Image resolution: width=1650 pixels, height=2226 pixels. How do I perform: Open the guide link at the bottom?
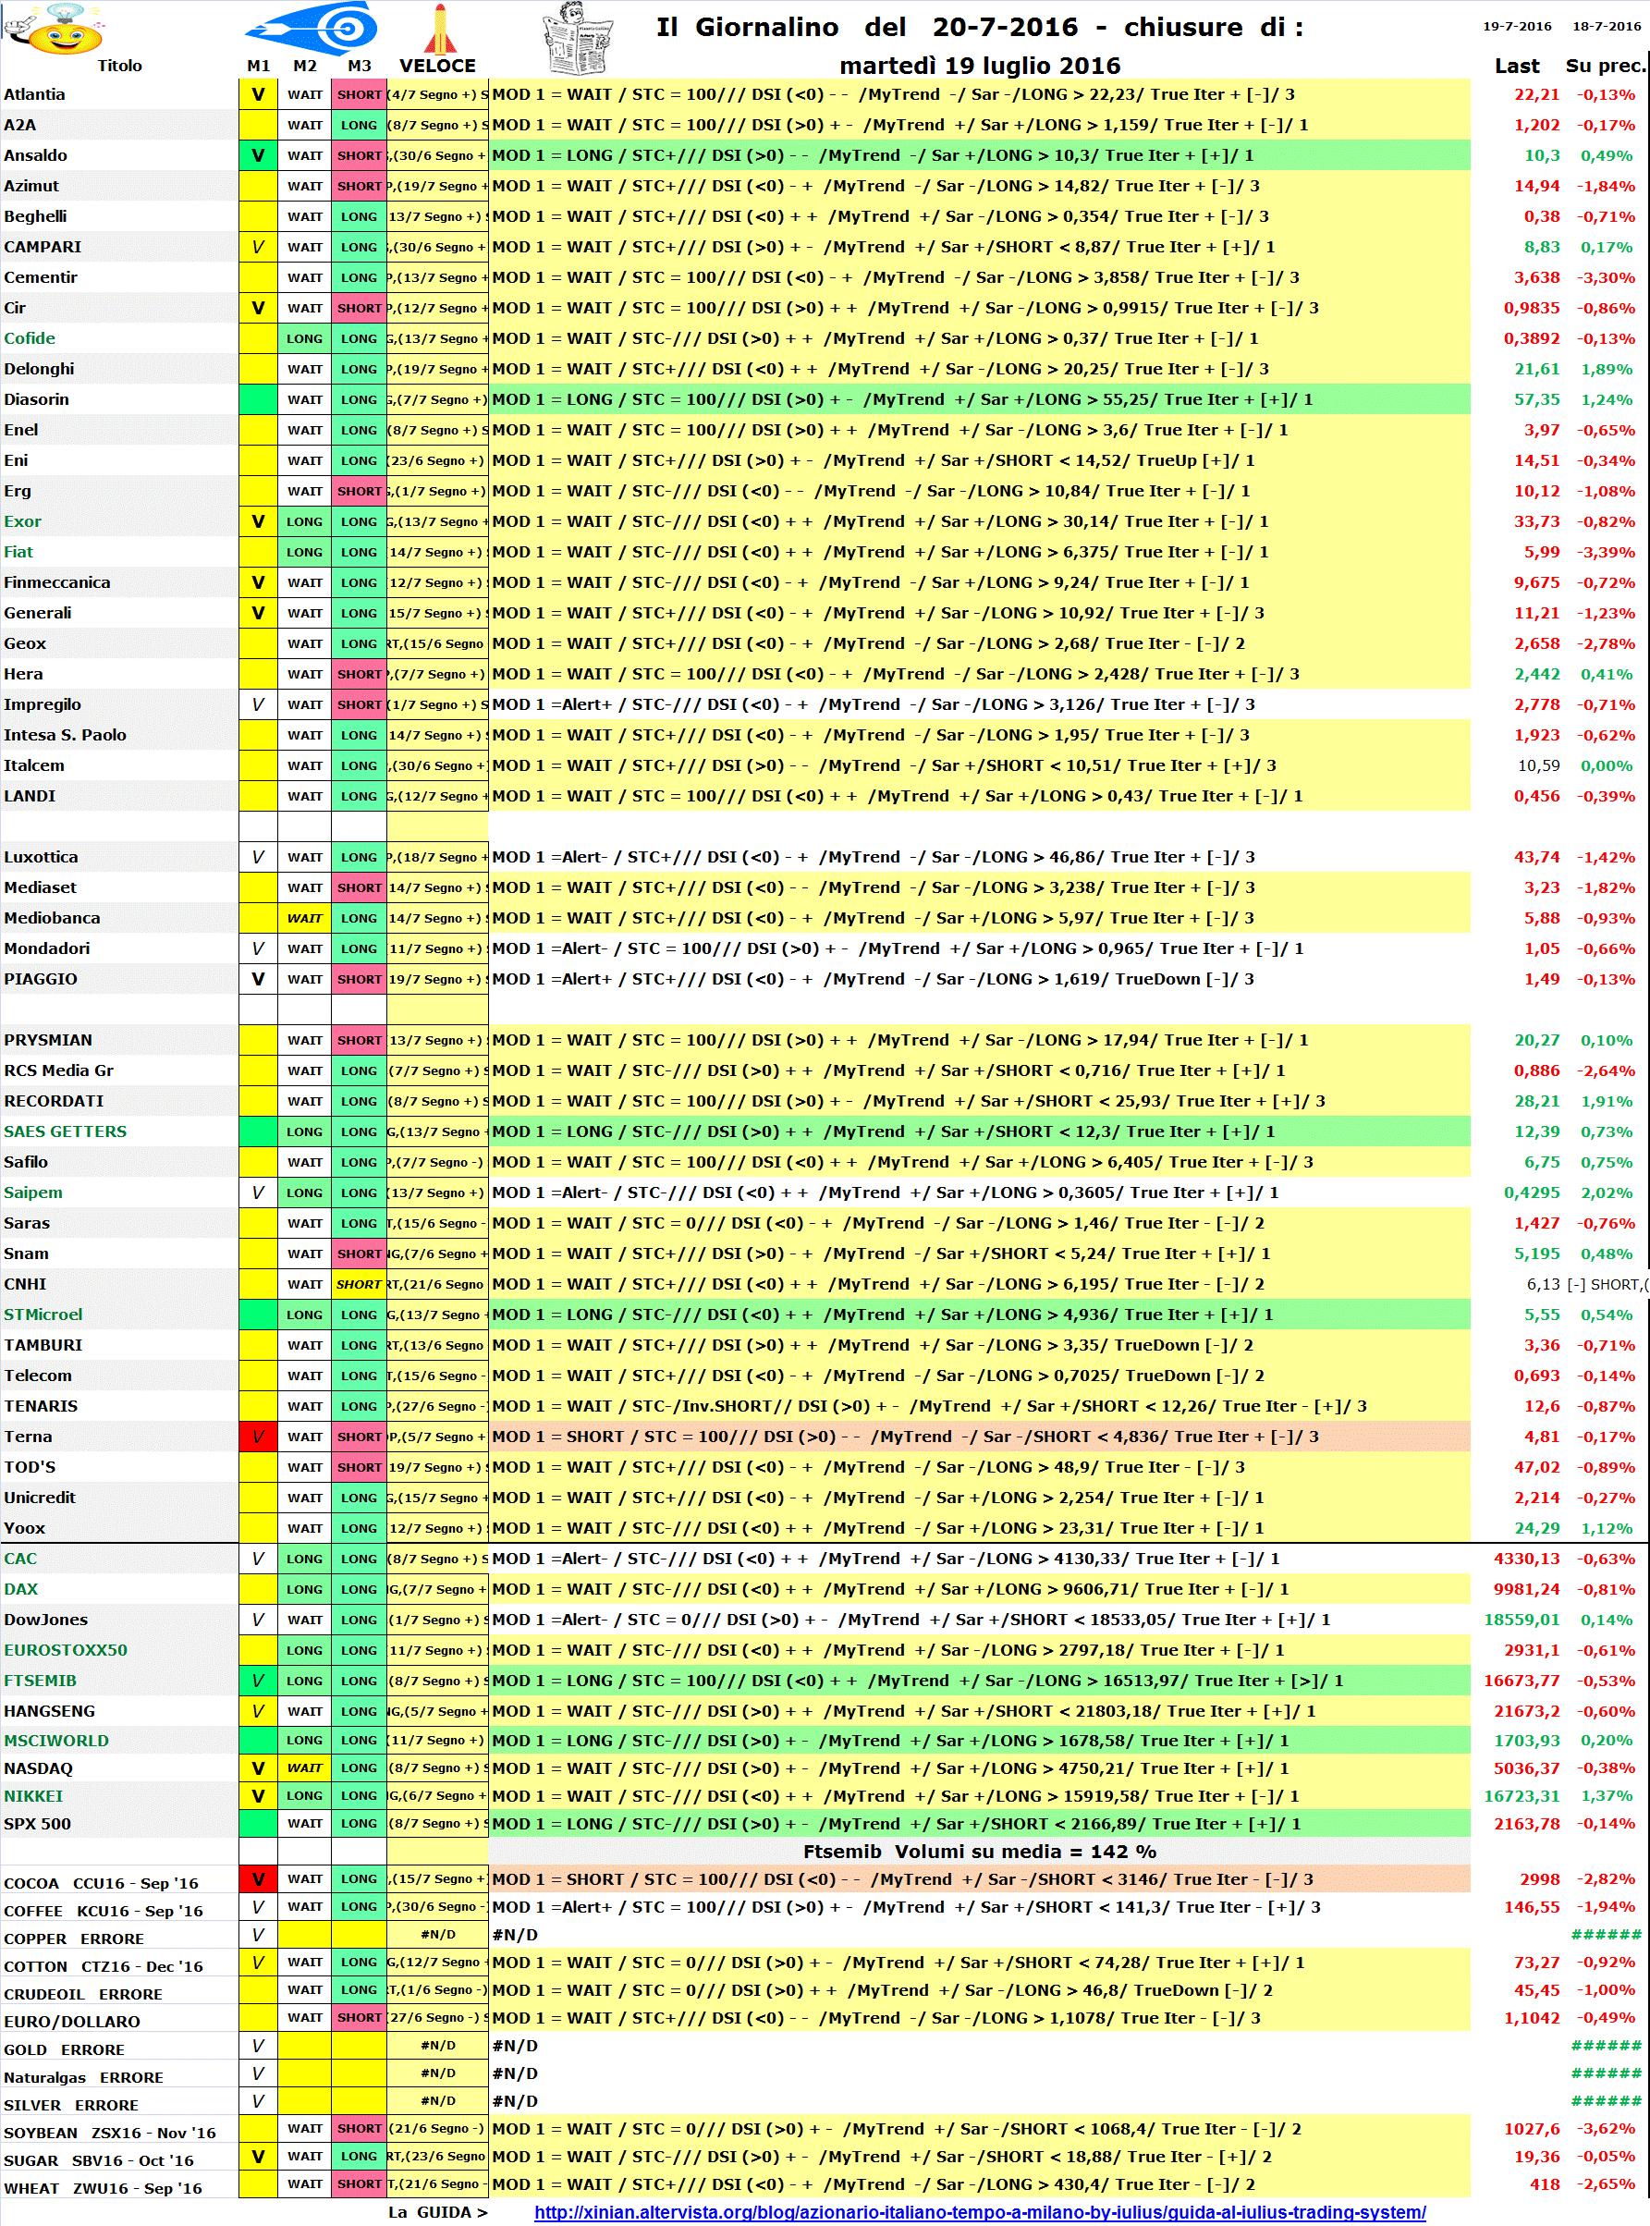point(980,2211)
